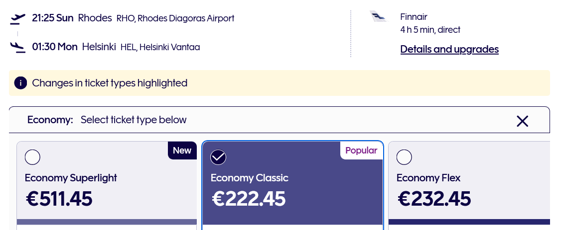562x230 pixels.
Task: Click the arrival landing plane icon
Action: [17, 47]
